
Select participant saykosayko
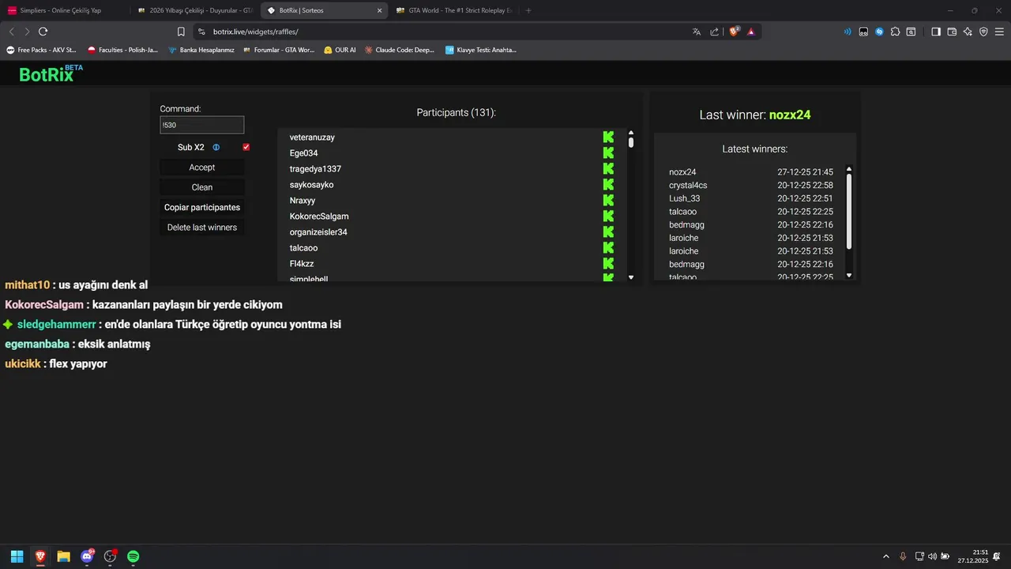pyautogui.click(x=311, y=184)
